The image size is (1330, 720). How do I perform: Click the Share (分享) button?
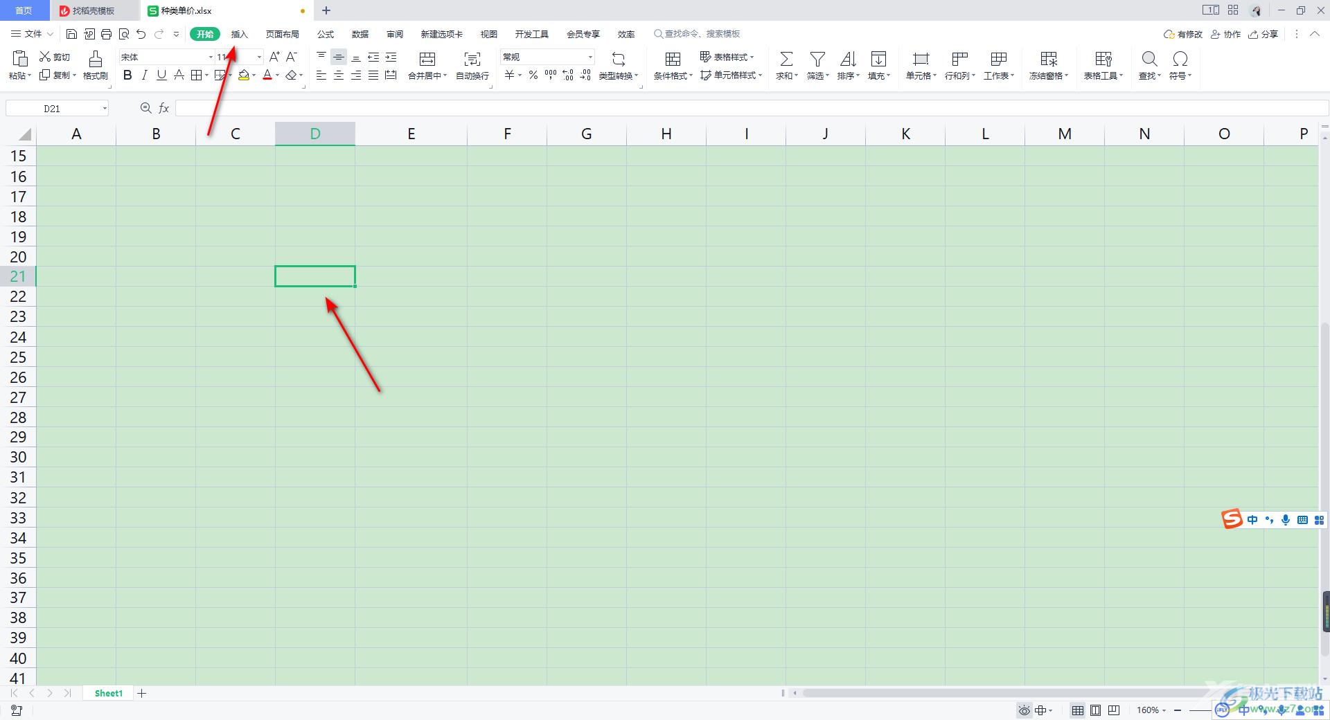coord(1263,34)
